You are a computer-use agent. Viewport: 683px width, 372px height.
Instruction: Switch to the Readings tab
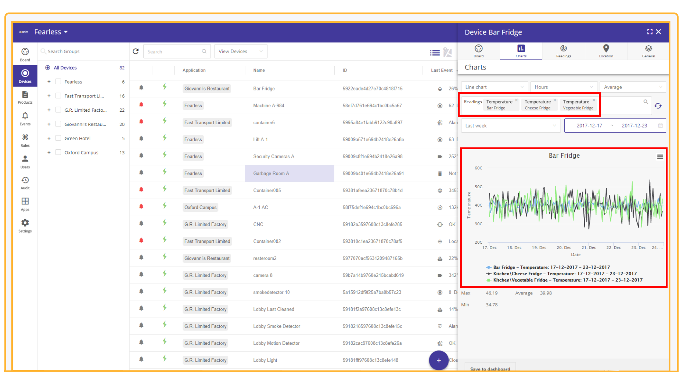563,51
